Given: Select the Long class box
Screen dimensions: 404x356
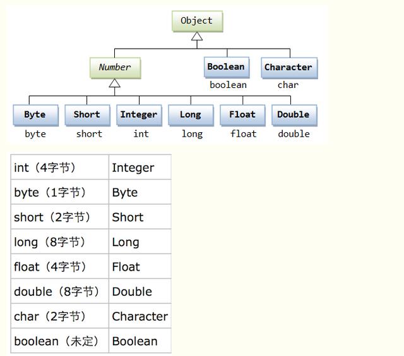Looking at the screenshot, I should coord(190,114).
